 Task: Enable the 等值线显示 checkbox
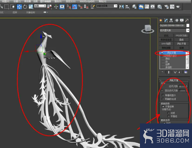[x=163, y=95]
